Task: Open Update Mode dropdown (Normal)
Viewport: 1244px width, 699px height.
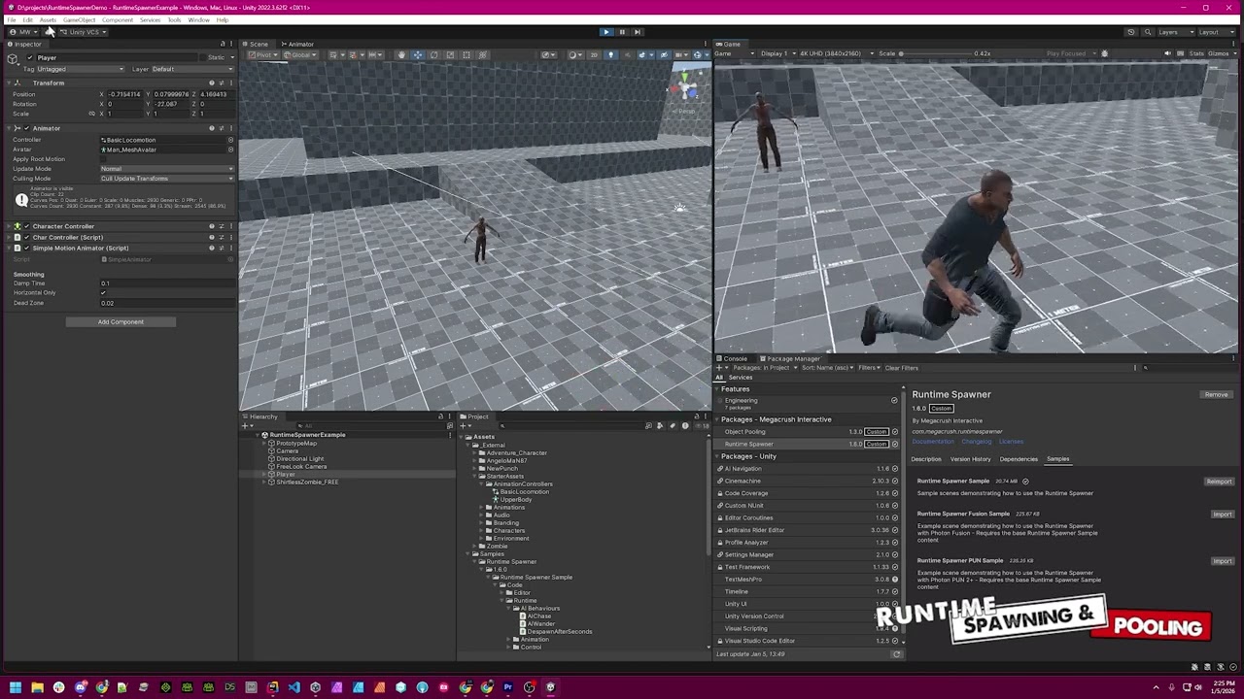Action: click(167, 169)
